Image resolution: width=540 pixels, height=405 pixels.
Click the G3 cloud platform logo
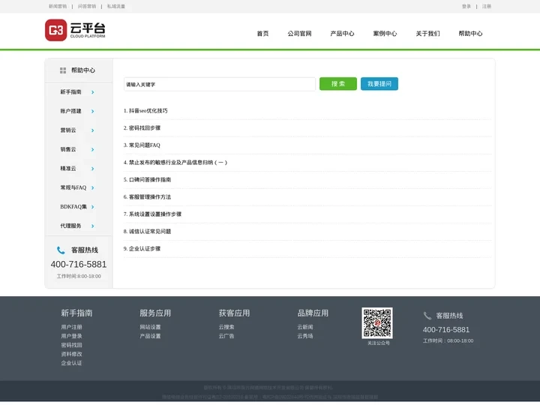75,30
